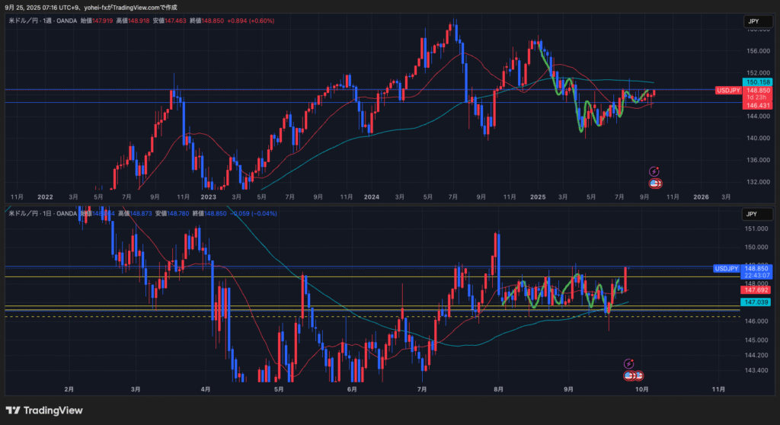Image resolution: width=780 pixels, height=425 pixels.
Task: Click the 156.000 level on weekly price scale
Action: pyautogui.click(x=757, y=51)
